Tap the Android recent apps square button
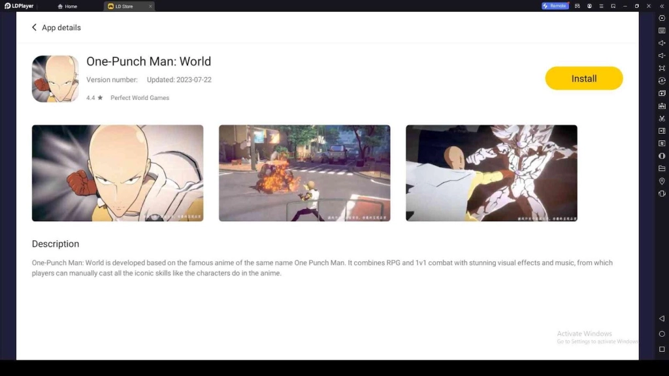This screenshot has height=376, width=669. (662, 349)
